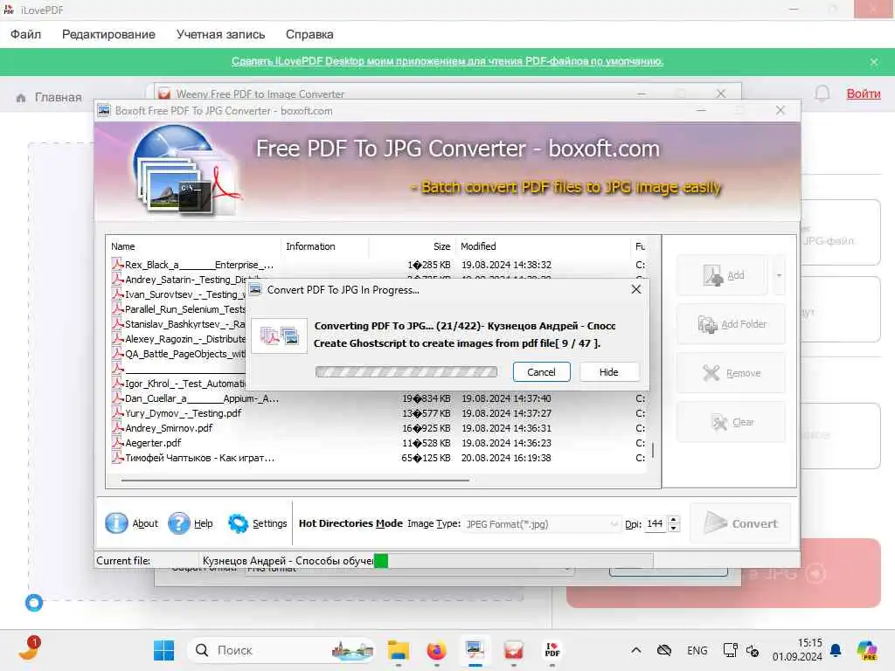Decrease Dpi with the down stepper arrow
This screenshot has width=895, height=671.
674,529
